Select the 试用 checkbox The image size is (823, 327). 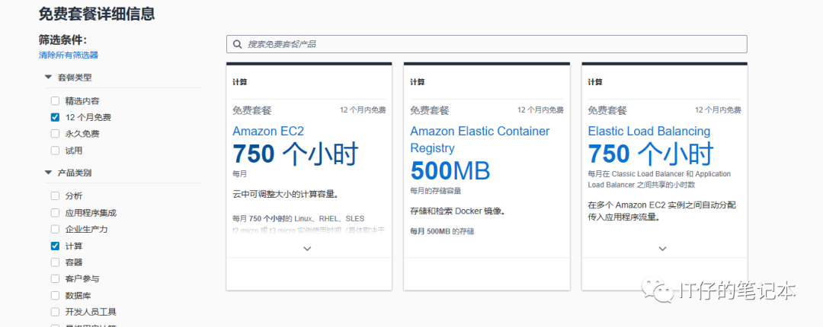[x=55, y=151]
